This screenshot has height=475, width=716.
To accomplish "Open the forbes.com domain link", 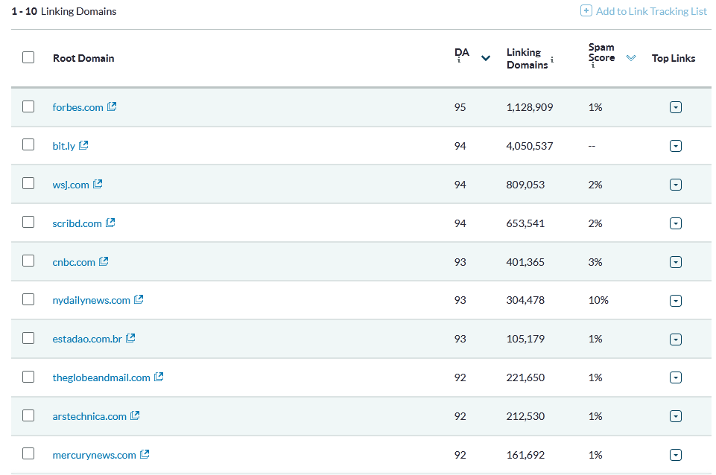I will tap(77, 108).
